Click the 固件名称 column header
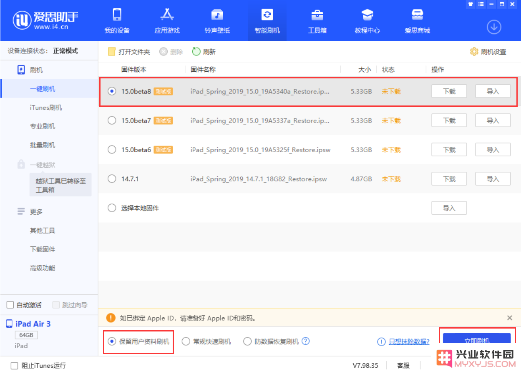Screen dimensions: 521x374 pos(203,70)
